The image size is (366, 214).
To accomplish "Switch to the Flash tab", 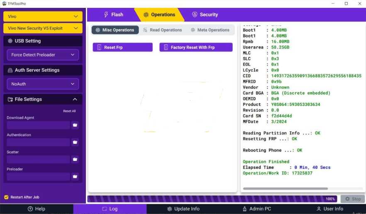I will (113, 15).
